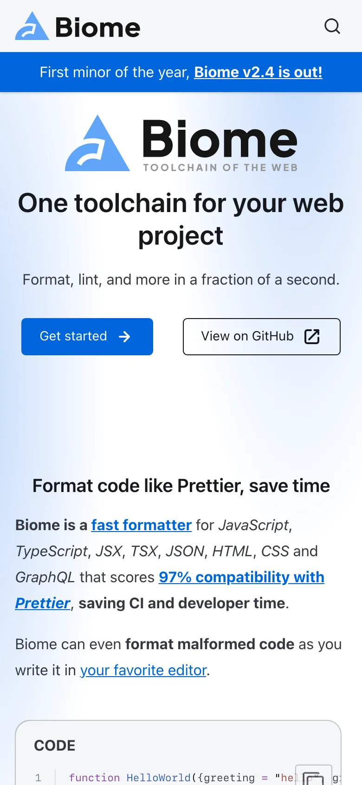Viewport: 362px width, 785px height.
Task: Click 'One toolchain for your web project' heading
Action: pos(181,219)
